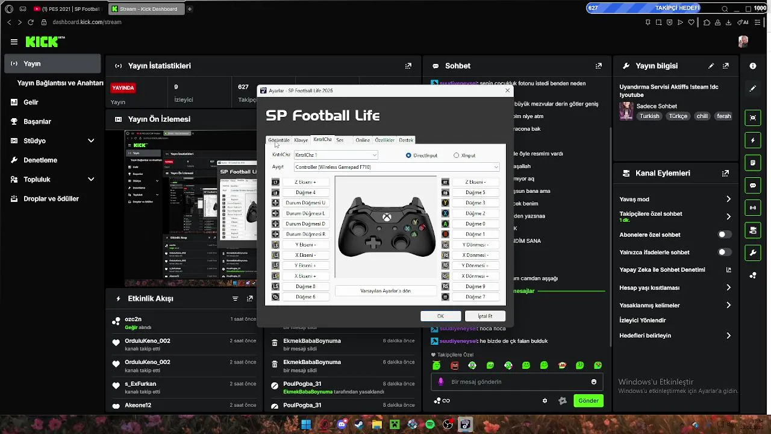The image size is (771, 434).
Task: Click the lightning bolt sidebar icon
Action: click(753, 140)
